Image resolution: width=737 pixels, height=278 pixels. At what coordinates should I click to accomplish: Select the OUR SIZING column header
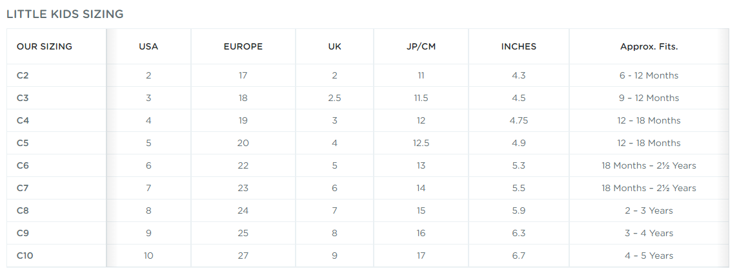click(x=45, y=46)
